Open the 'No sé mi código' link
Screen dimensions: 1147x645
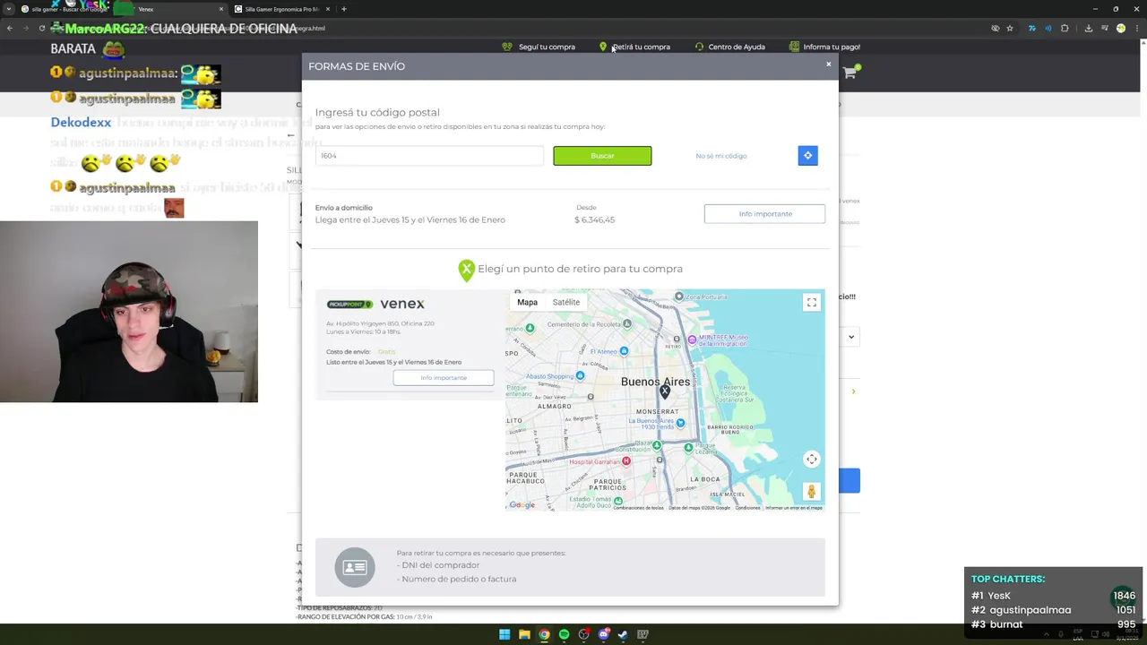(721, 156)
